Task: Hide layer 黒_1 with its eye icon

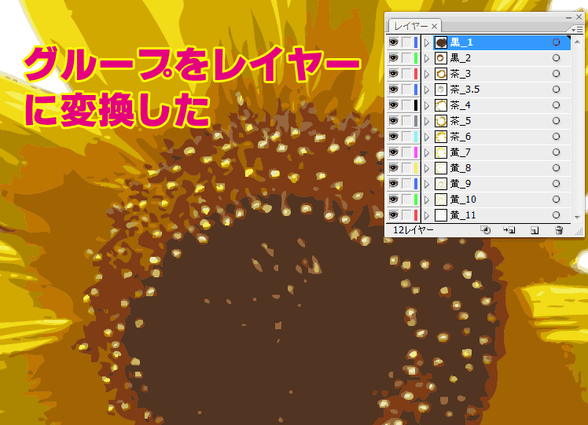Action: (393, 42)
